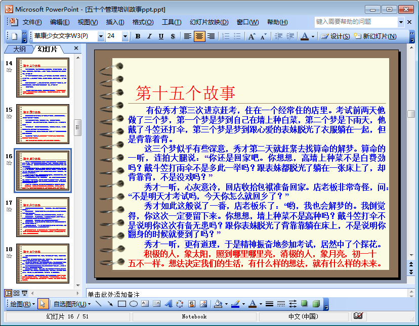
Task: Insert a vertical text box
Action: point(156,304)
